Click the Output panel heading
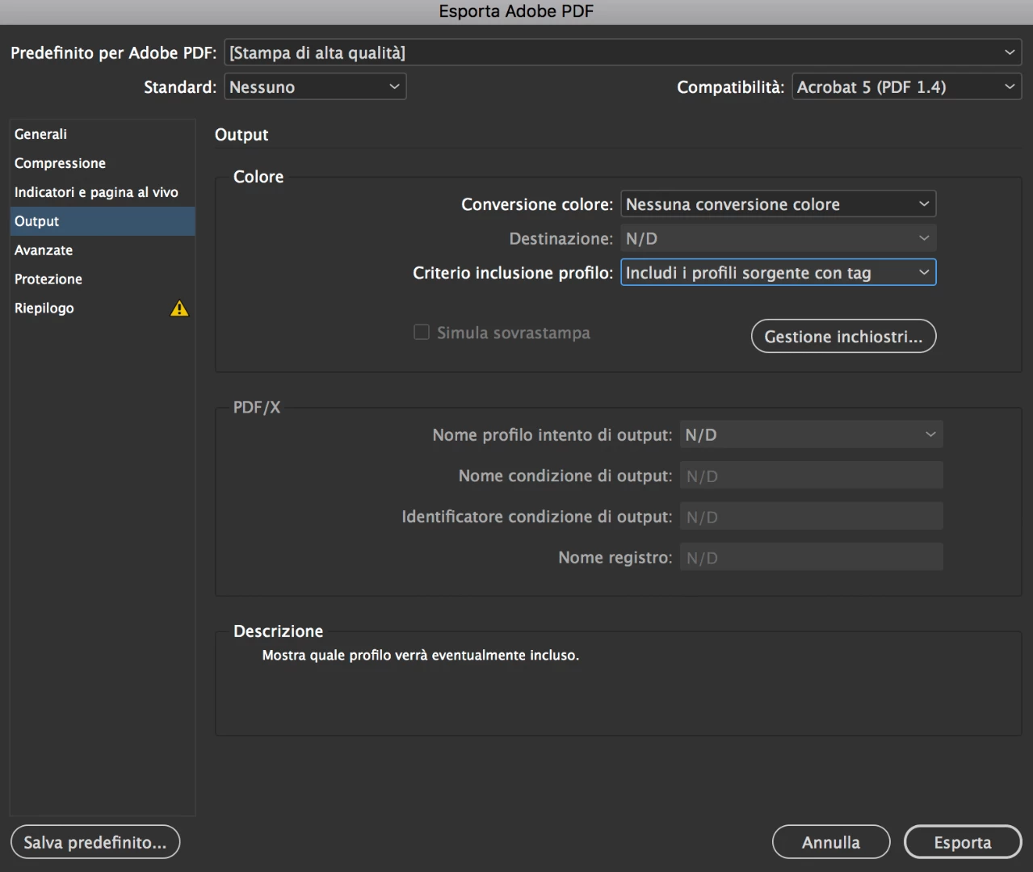1033x872 pixels. pyautogui.click(x=241, y=135)
